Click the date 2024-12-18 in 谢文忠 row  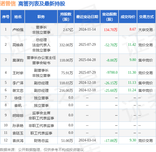(87, 90)
